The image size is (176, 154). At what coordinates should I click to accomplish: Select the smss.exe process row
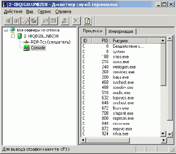pos(121,57)
